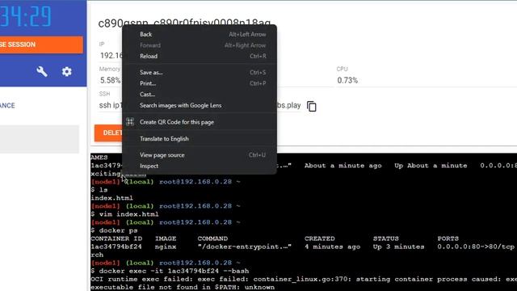Open the wrench tools icon
The image size is (517, 291).
(42, 72)
